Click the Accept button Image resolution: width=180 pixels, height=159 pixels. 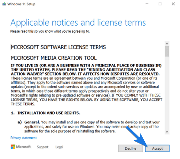[157, 148]
